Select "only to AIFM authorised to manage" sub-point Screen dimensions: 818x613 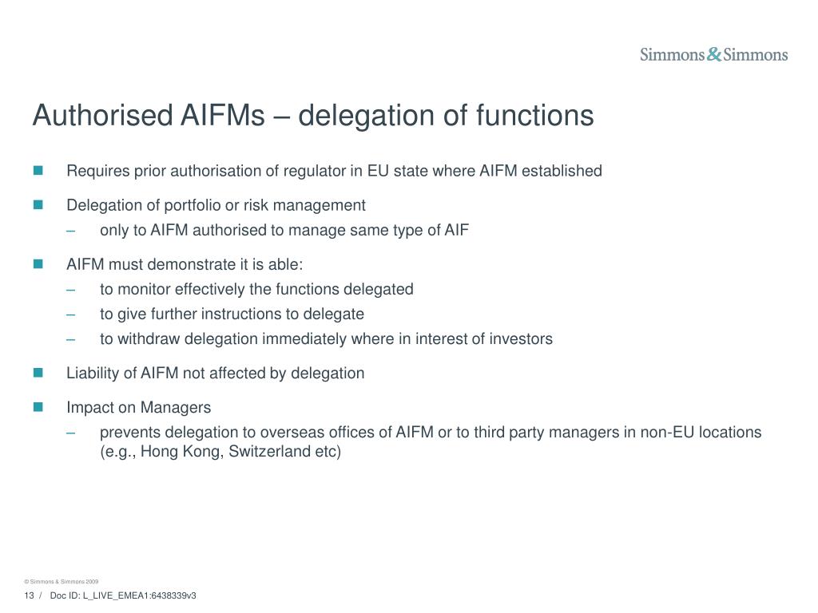[284, 231]
